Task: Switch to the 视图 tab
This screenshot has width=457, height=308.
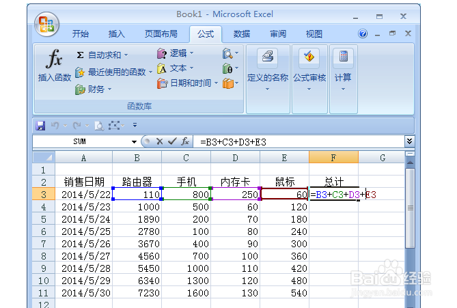Action: point(314,33)
